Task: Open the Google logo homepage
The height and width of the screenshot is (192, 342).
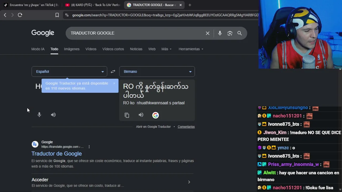Action: coord(43,33)
